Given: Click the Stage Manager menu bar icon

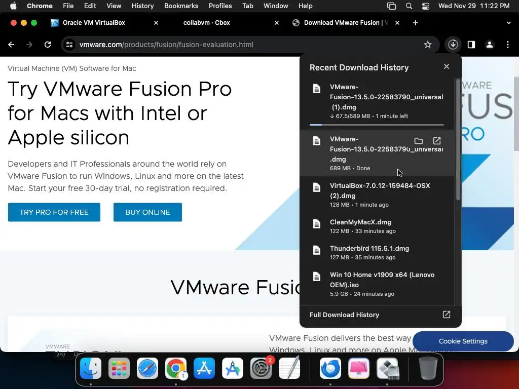Looking at the screenshot, I should click(392, 6).
